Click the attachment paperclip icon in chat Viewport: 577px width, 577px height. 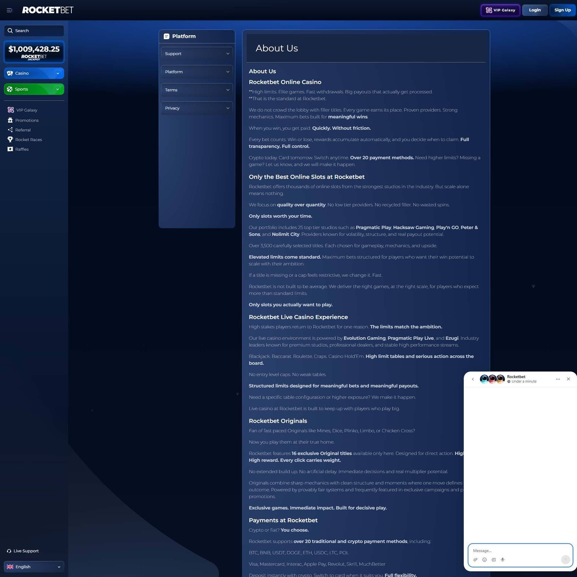(x=475, y=560)
